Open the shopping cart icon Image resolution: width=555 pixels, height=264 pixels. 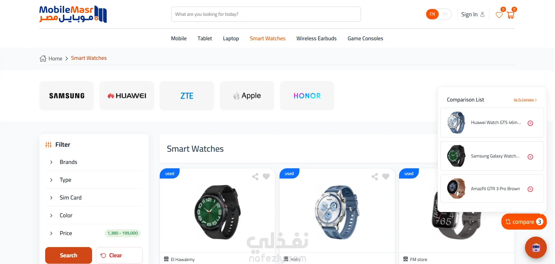[510, 15]
